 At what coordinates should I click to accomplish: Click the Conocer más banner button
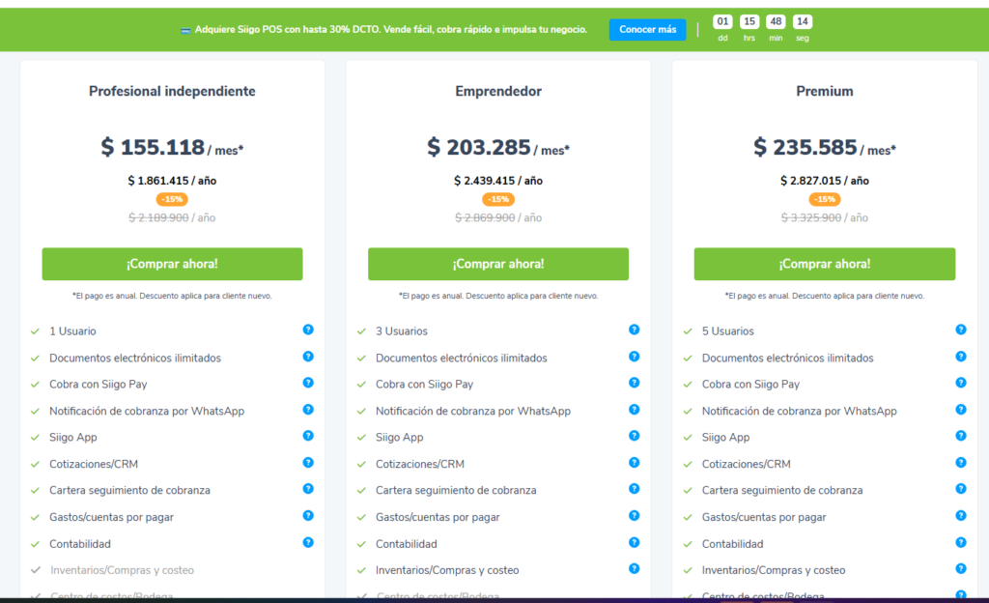[647, 30]
